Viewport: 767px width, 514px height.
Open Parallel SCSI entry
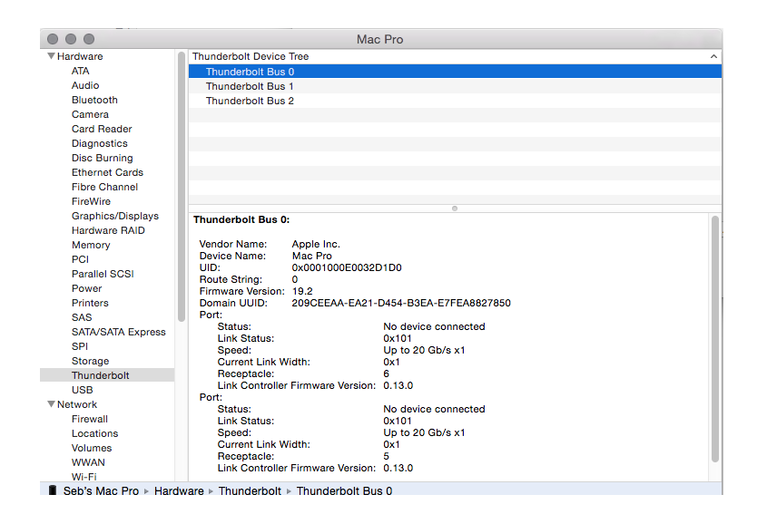pos(103,274)
